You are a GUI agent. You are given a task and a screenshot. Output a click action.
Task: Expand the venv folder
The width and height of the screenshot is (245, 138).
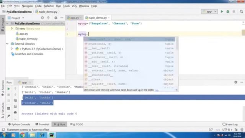point(12,28)
